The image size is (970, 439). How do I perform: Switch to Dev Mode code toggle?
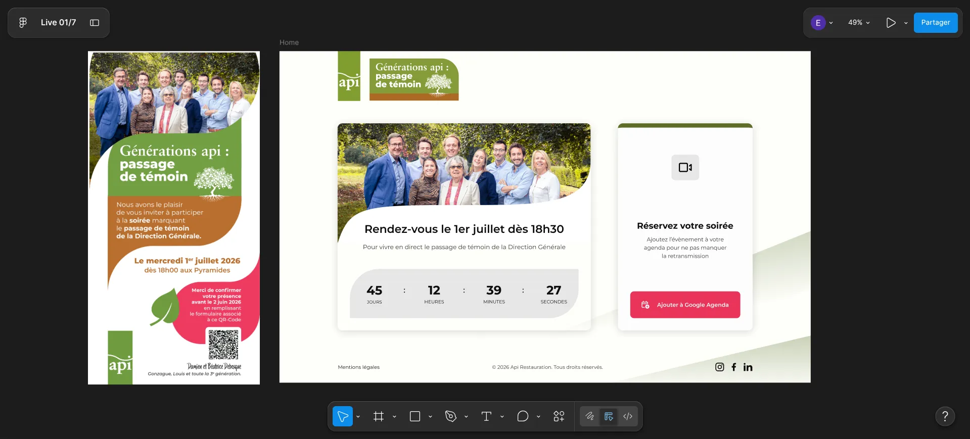tap(628, 416)
